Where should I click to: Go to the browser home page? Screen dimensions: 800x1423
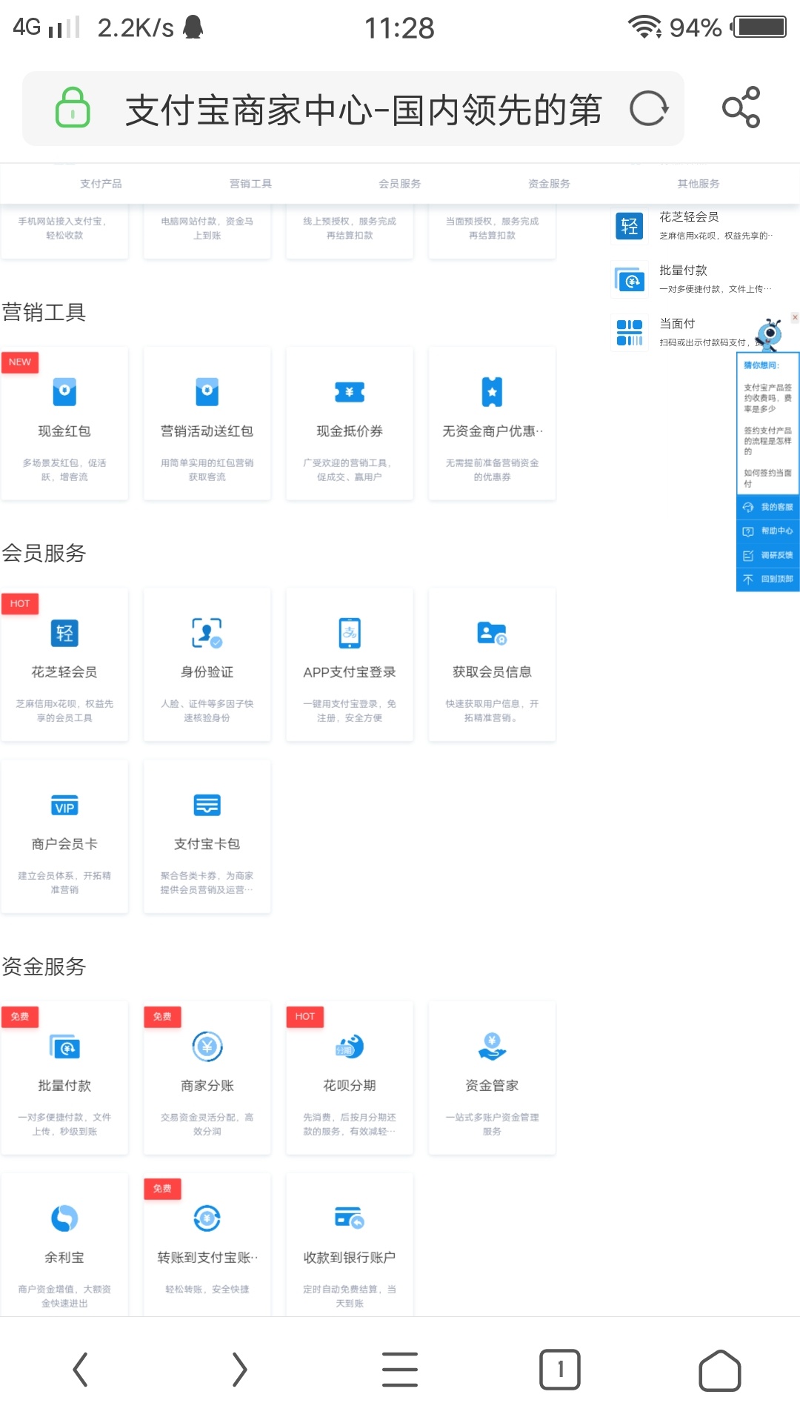720,1370
